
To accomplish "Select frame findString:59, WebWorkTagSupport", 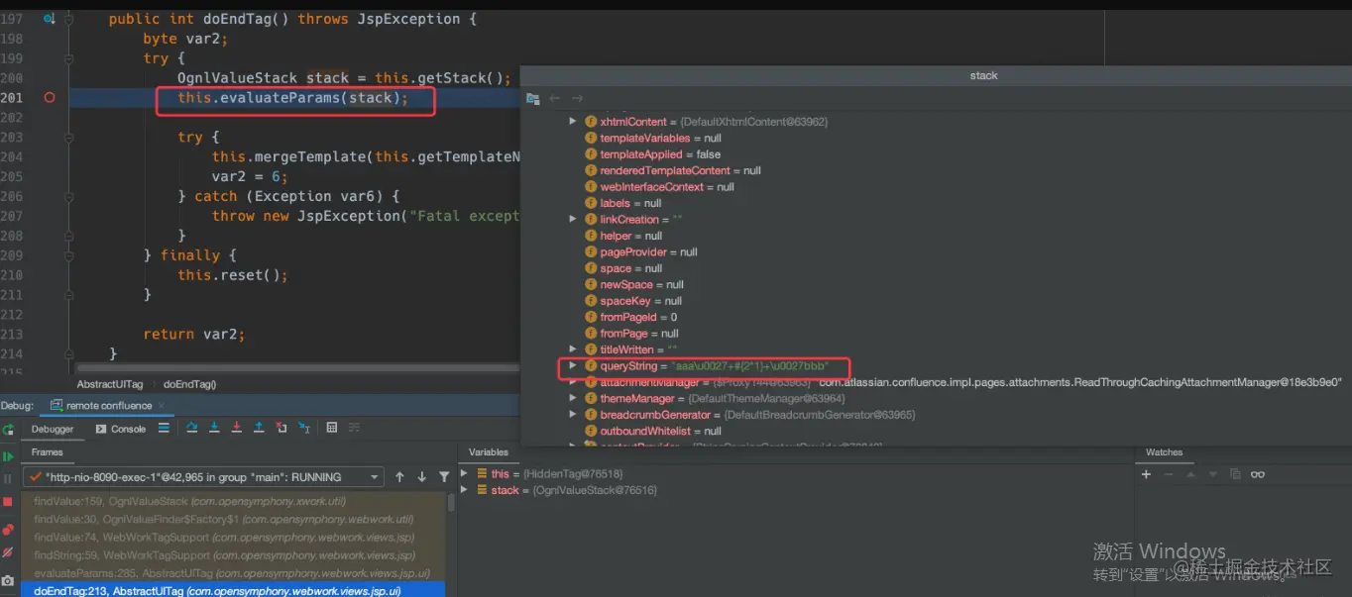I will point(233,555).
